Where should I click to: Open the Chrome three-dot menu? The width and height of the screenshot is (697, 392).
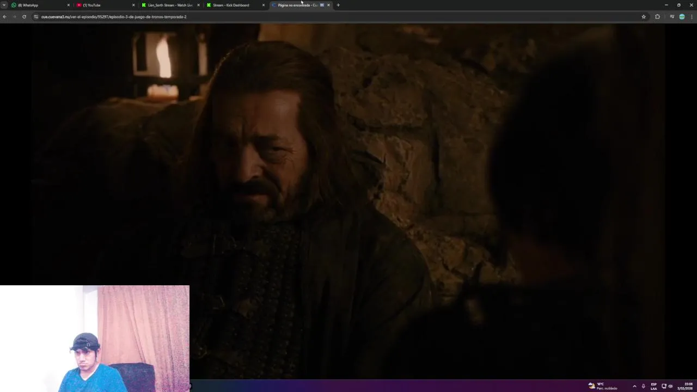(x=692, y=17)
